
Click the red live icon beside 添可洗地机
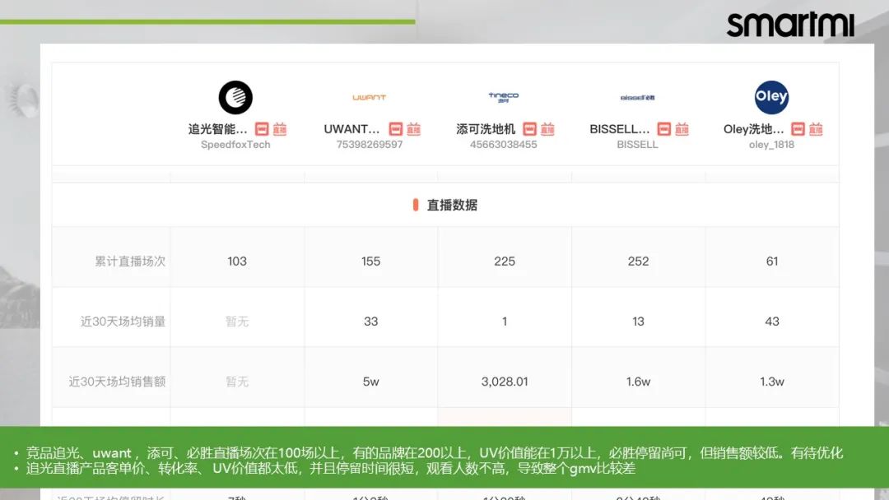point(547,129)
